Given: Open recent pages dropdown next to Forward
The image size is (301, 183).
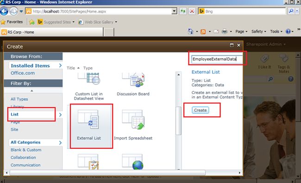Looking at the screenshot, I should pyautogui.click(x=21, y=11).
